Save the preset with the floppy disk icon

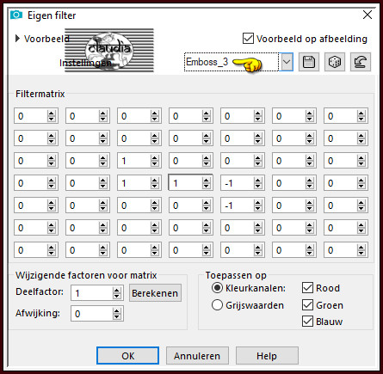click(309, 62)
